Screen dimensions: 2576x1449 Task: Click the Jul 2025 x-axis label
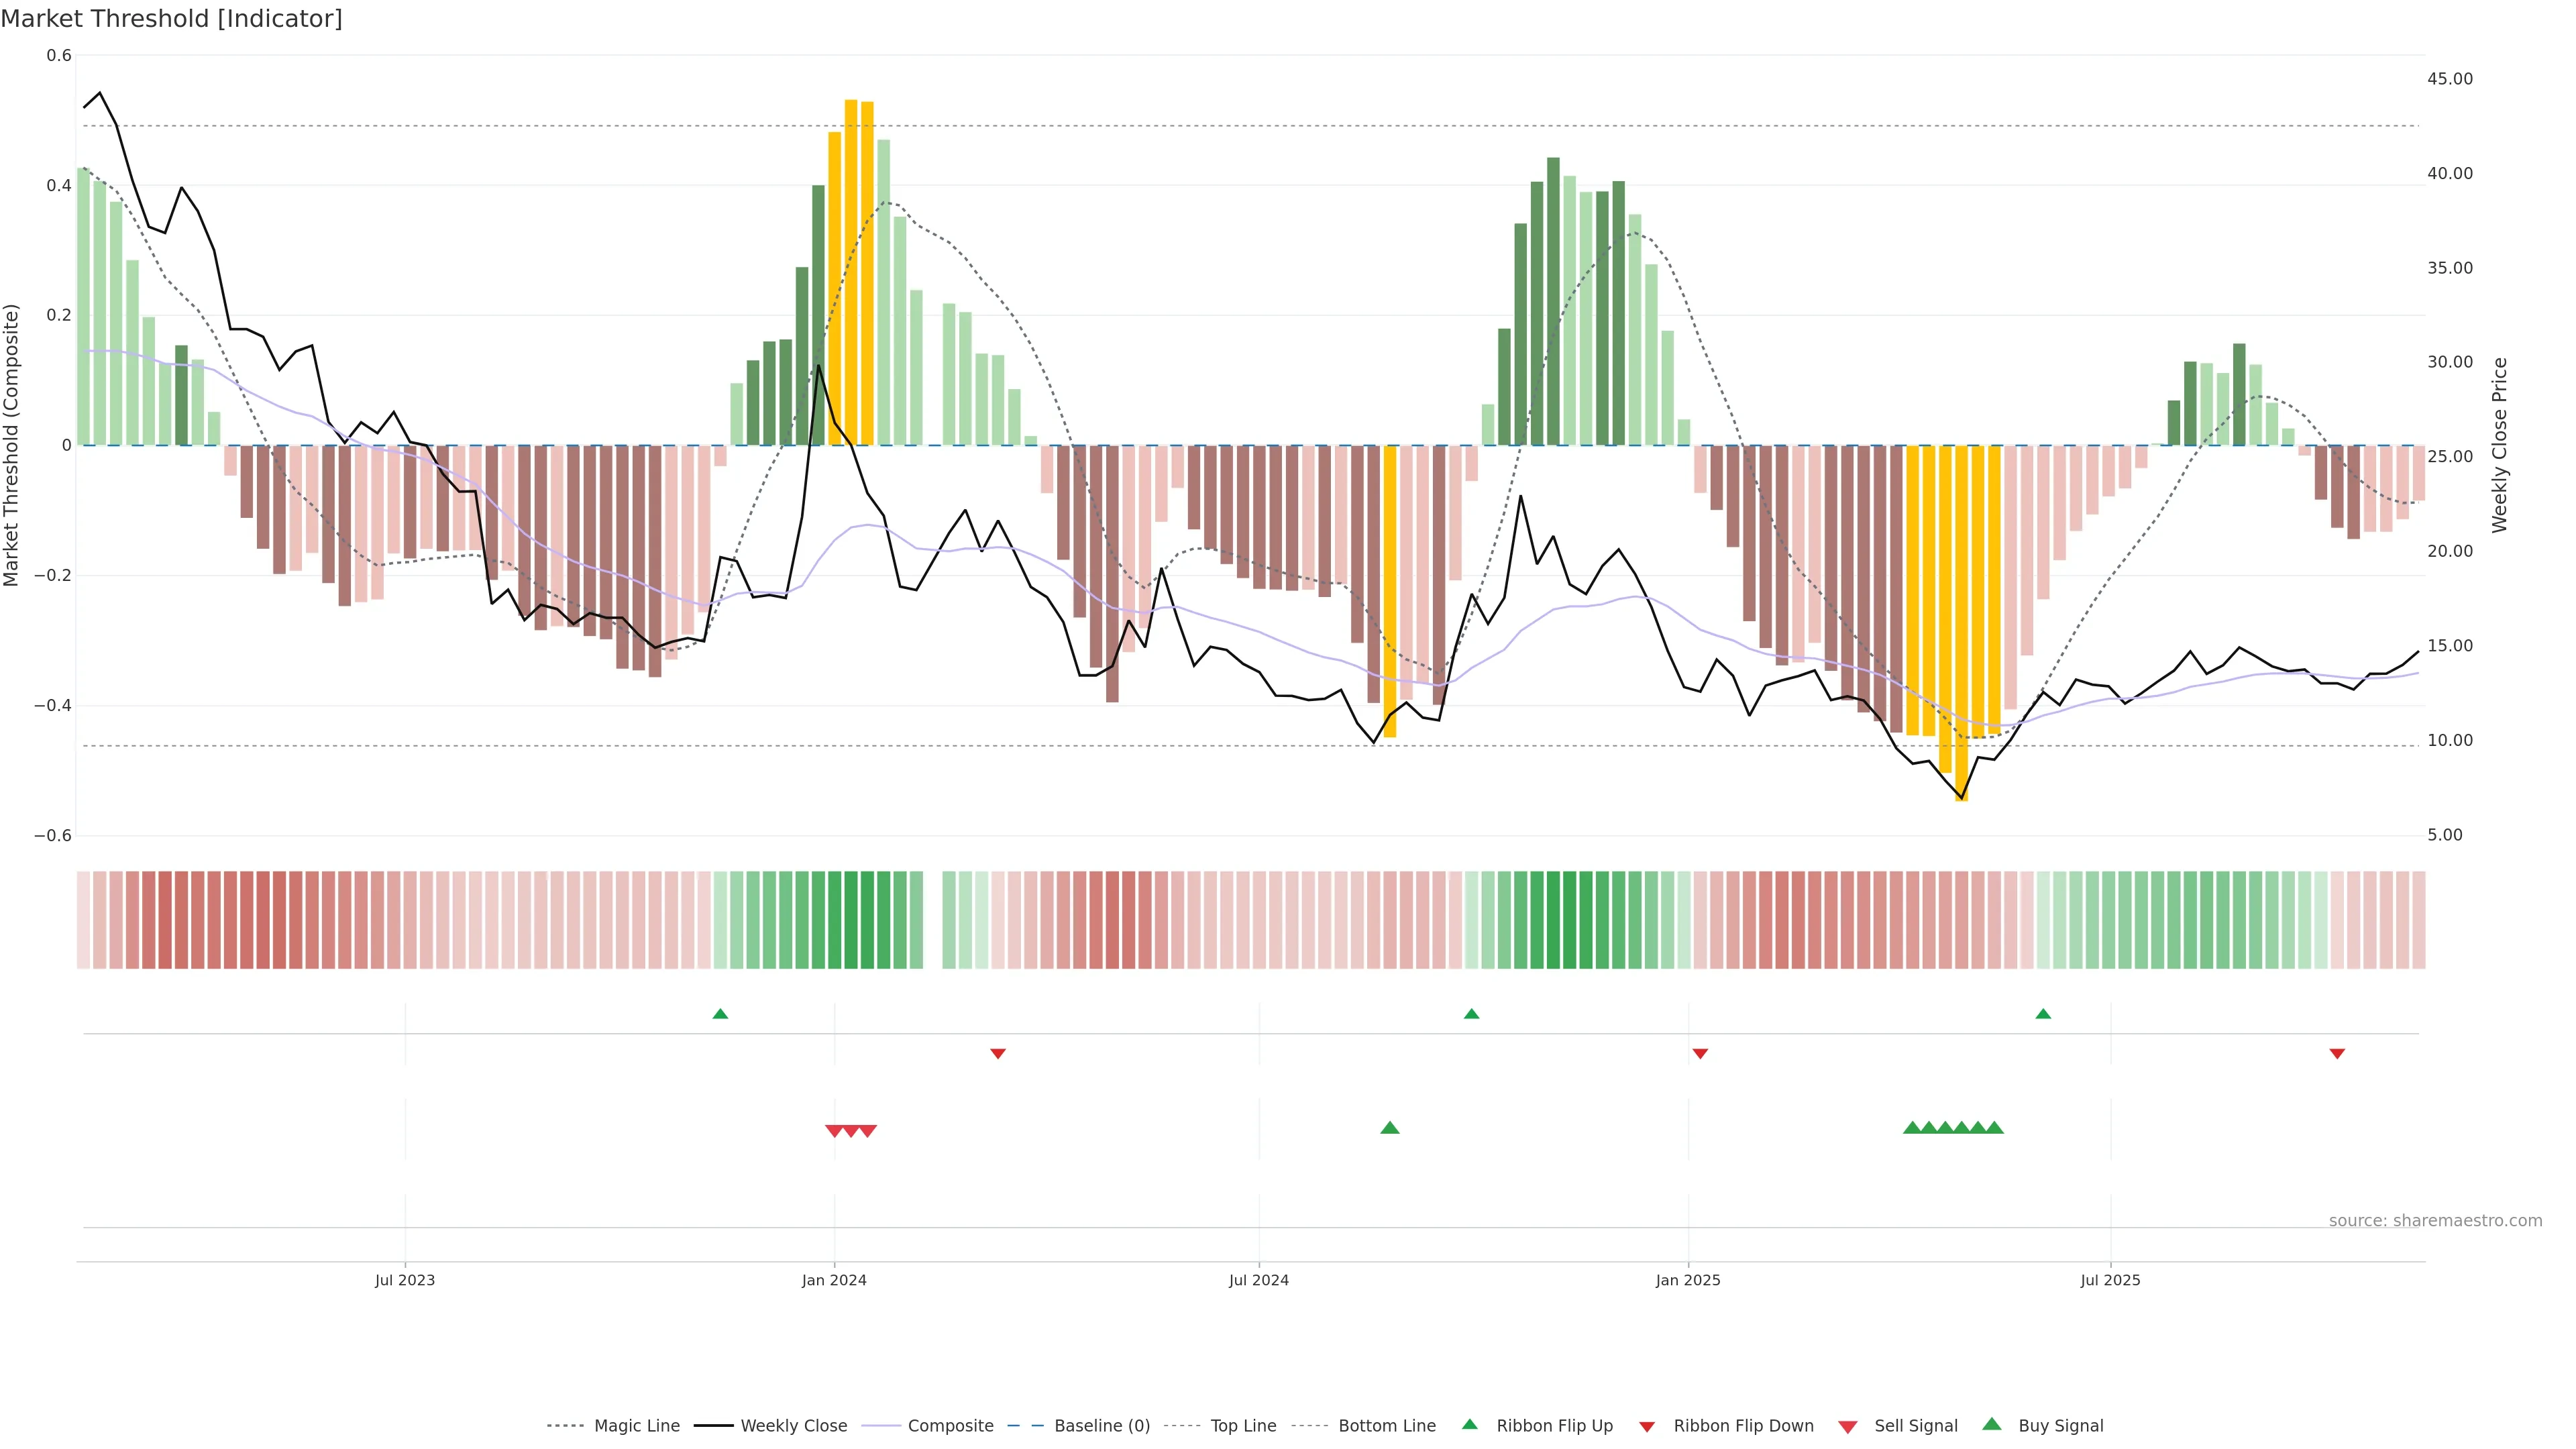tap(2110, 1280)
